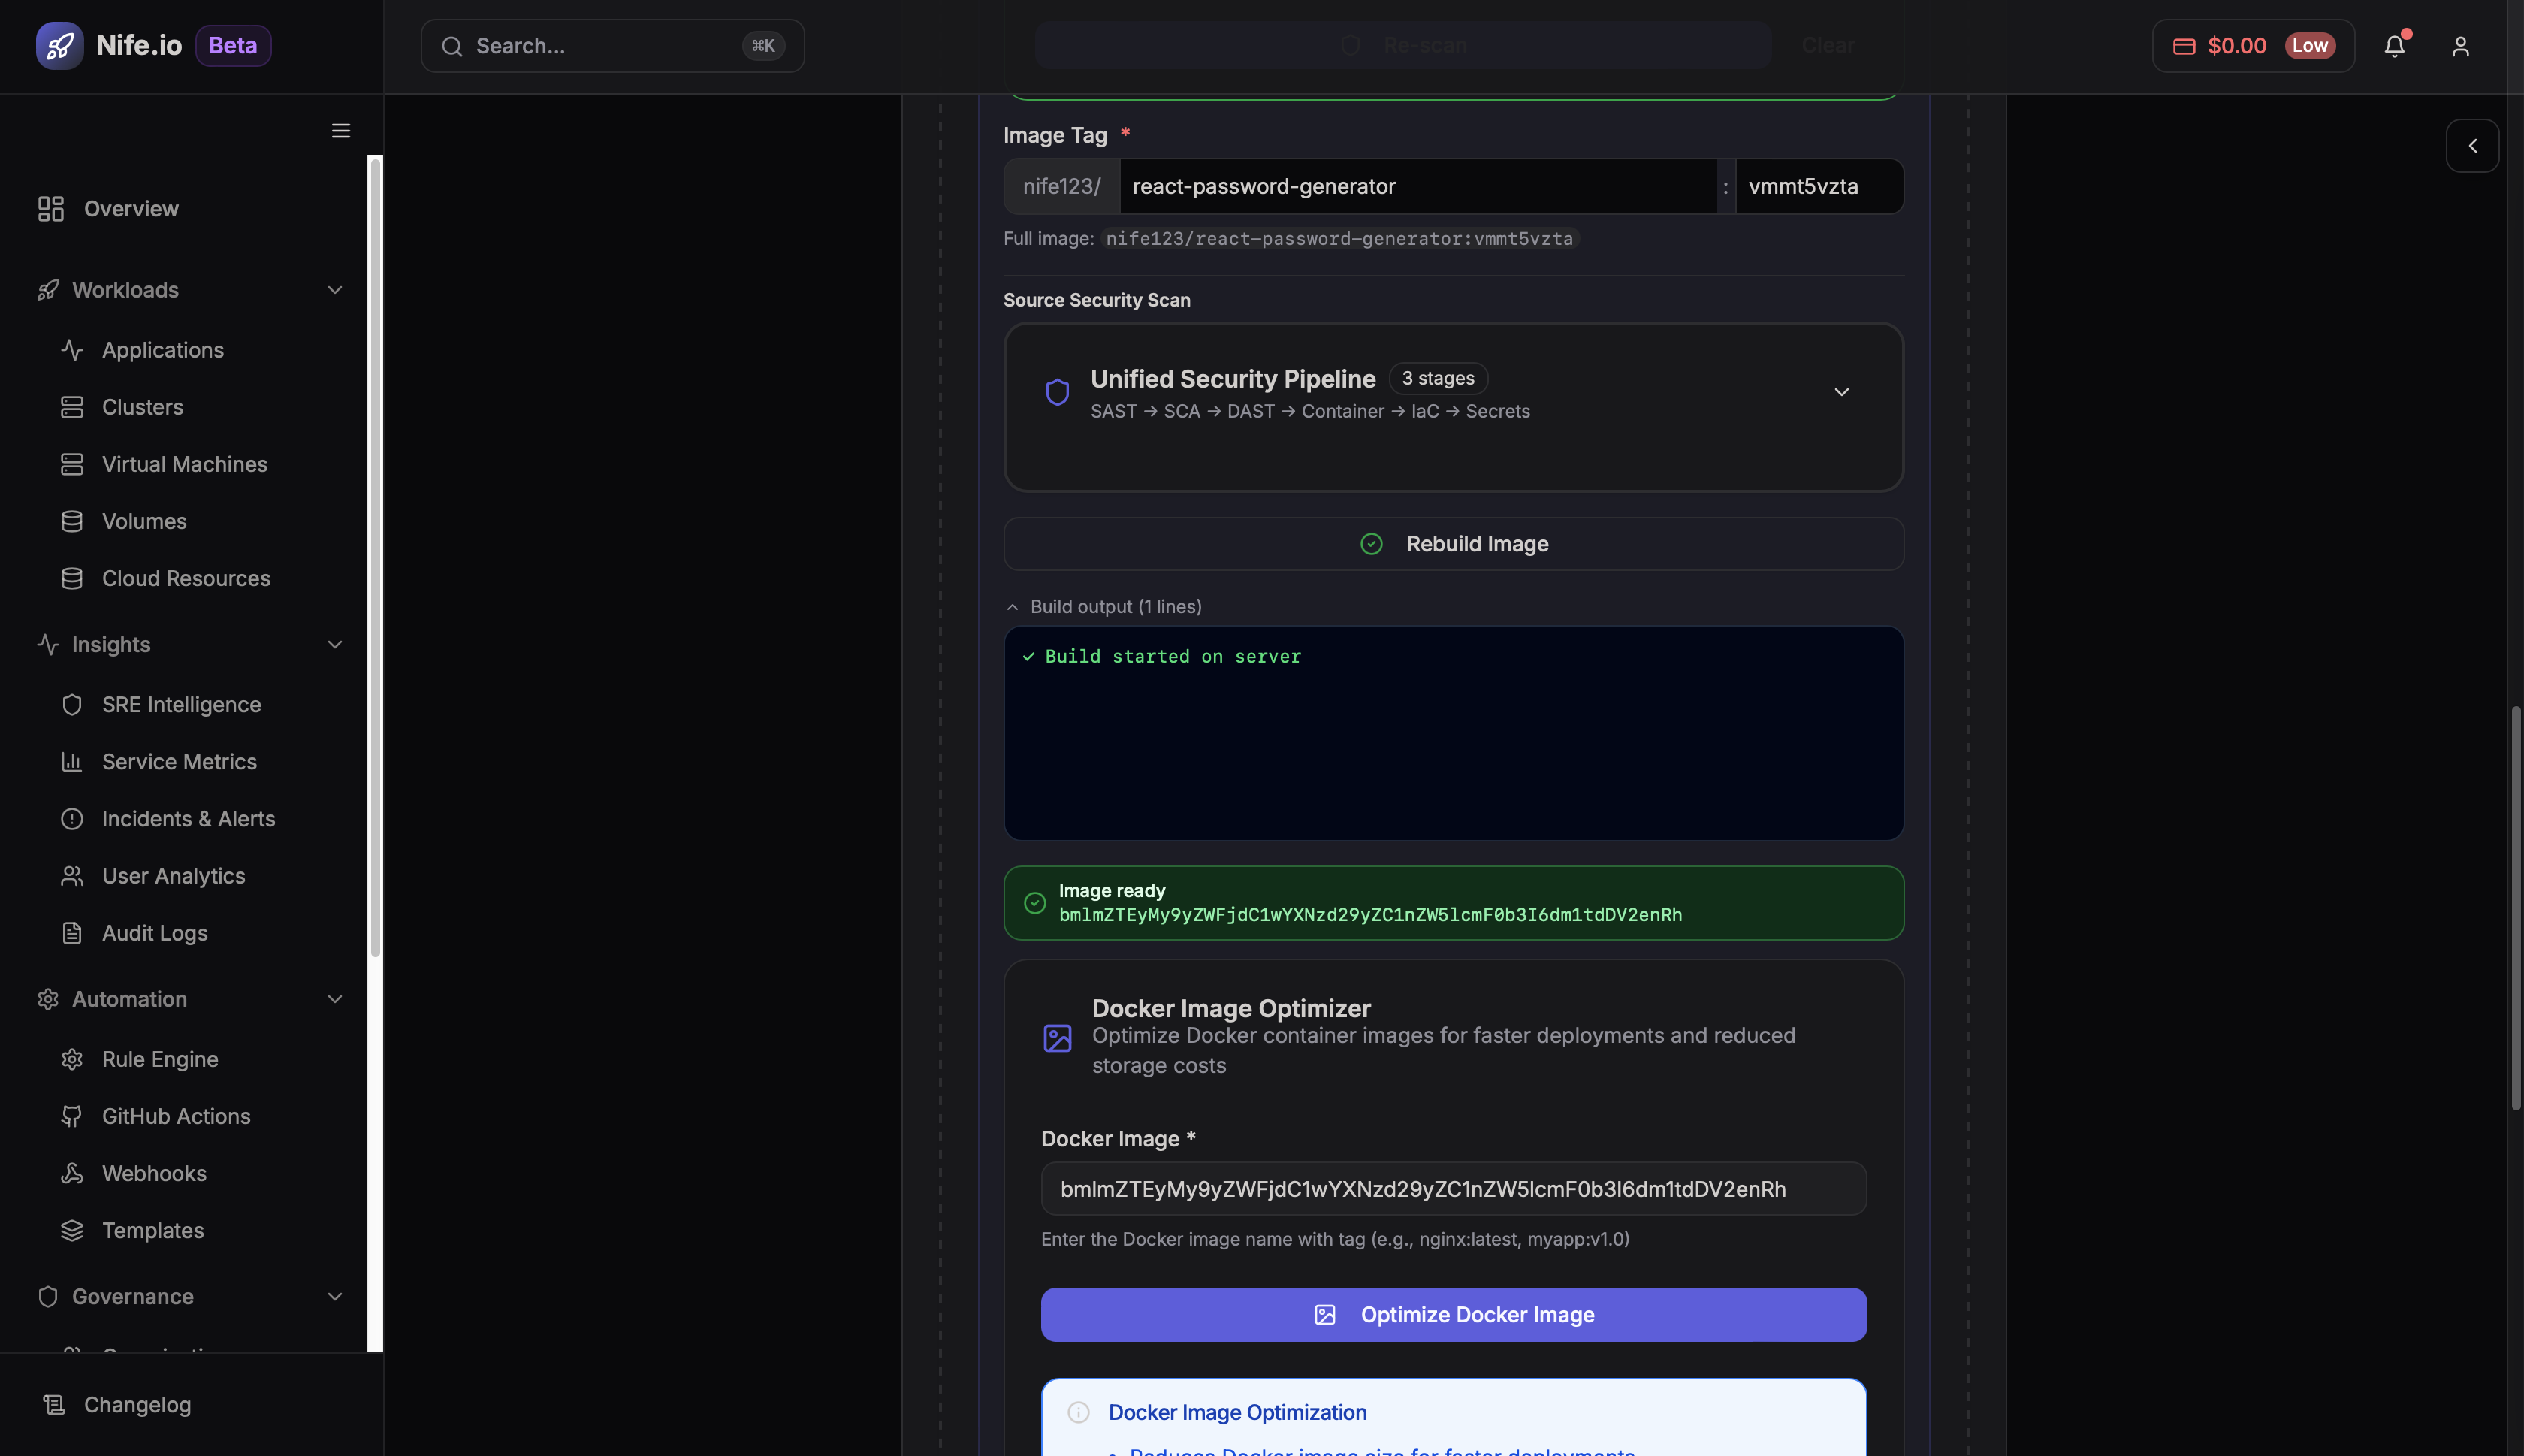Select the Rule Engine
Image resolution: width=2524 pixels, height=1456 pixels.
click(x=160, y=1059)
